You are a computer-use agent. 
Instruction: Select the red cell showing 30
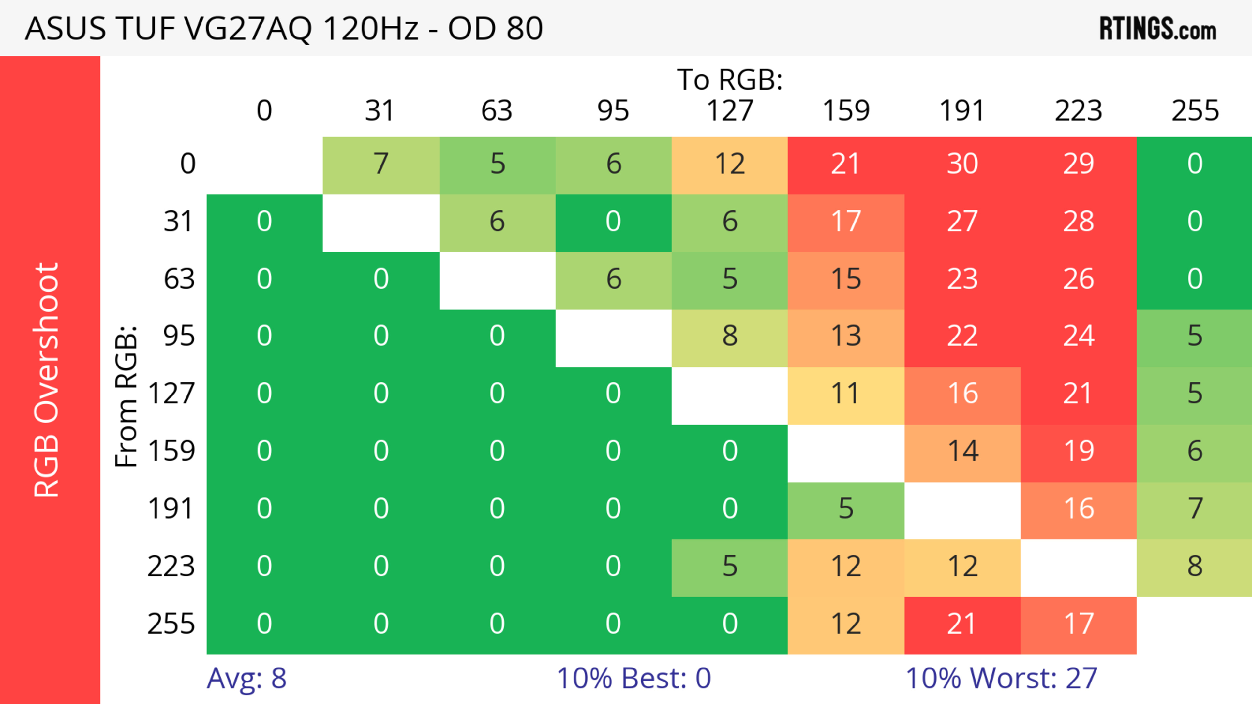[962, 164]
